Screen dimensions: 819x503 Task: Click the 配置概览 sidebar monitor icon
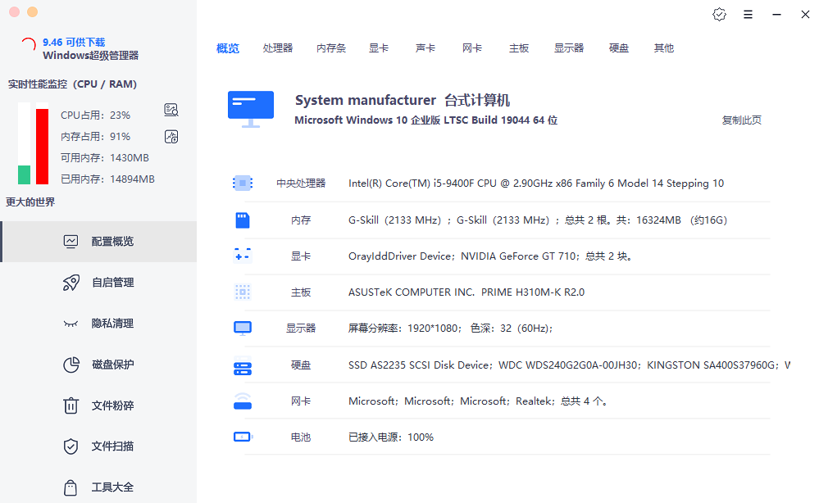tap(71, 241)
